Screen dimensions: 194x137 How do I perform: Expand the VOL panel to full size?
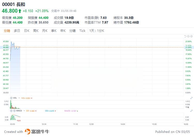point(191,98)
